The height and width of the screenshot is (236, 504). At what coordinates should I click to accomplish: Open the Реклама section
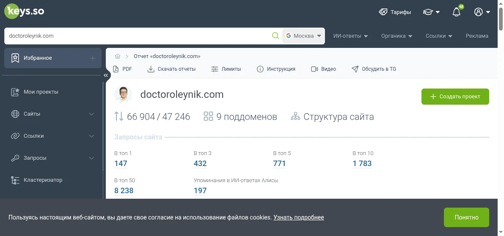pos(476,36)
